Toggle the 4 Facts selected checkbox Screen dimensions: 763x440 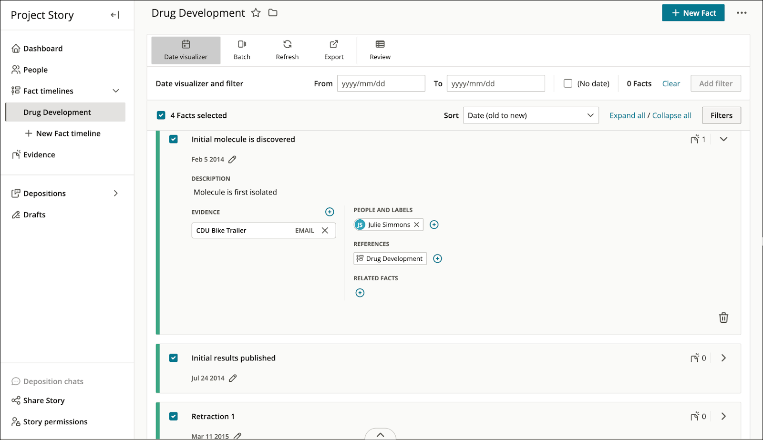pyautogui.click(x=161, y=115)
